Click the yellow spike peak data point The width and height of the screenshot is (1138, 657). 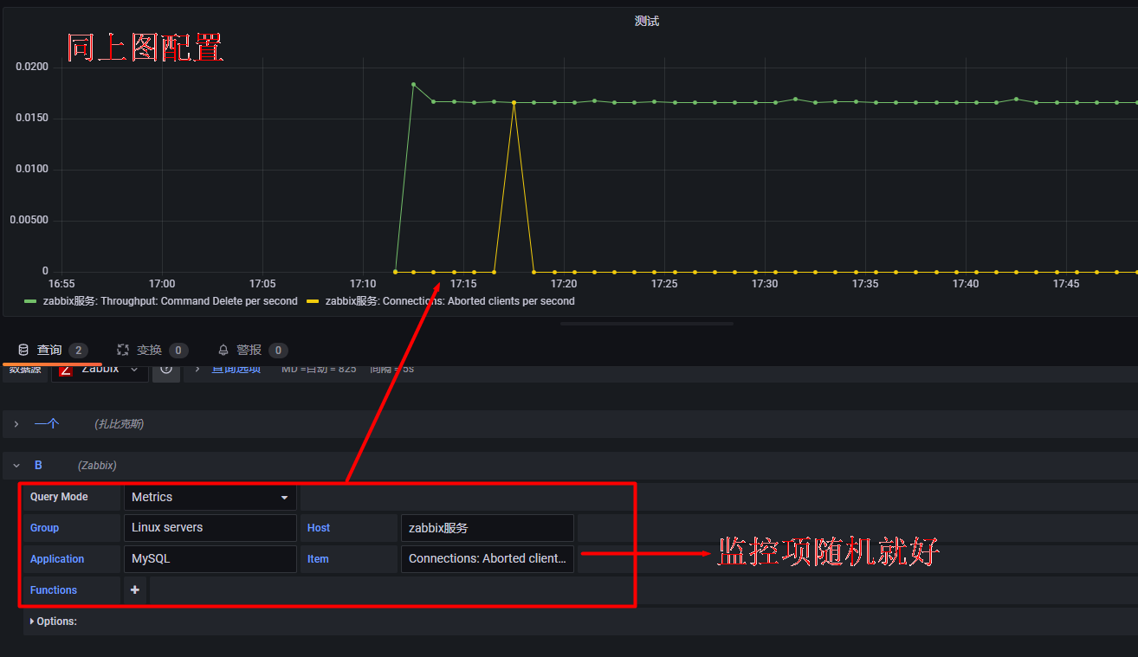point(514,102)
